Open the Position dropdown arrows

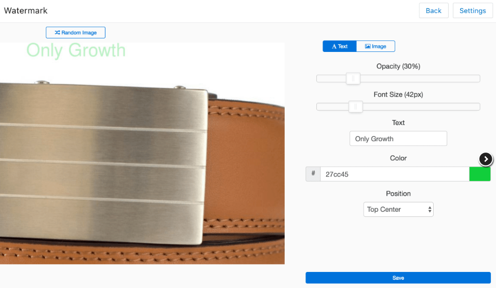(x=430, y=209)
